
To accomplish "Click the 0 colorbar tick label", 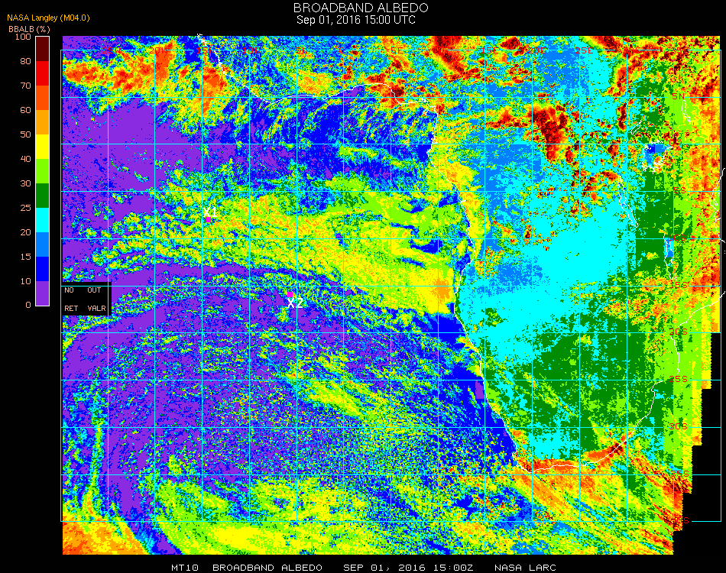I will coord(28,305).
